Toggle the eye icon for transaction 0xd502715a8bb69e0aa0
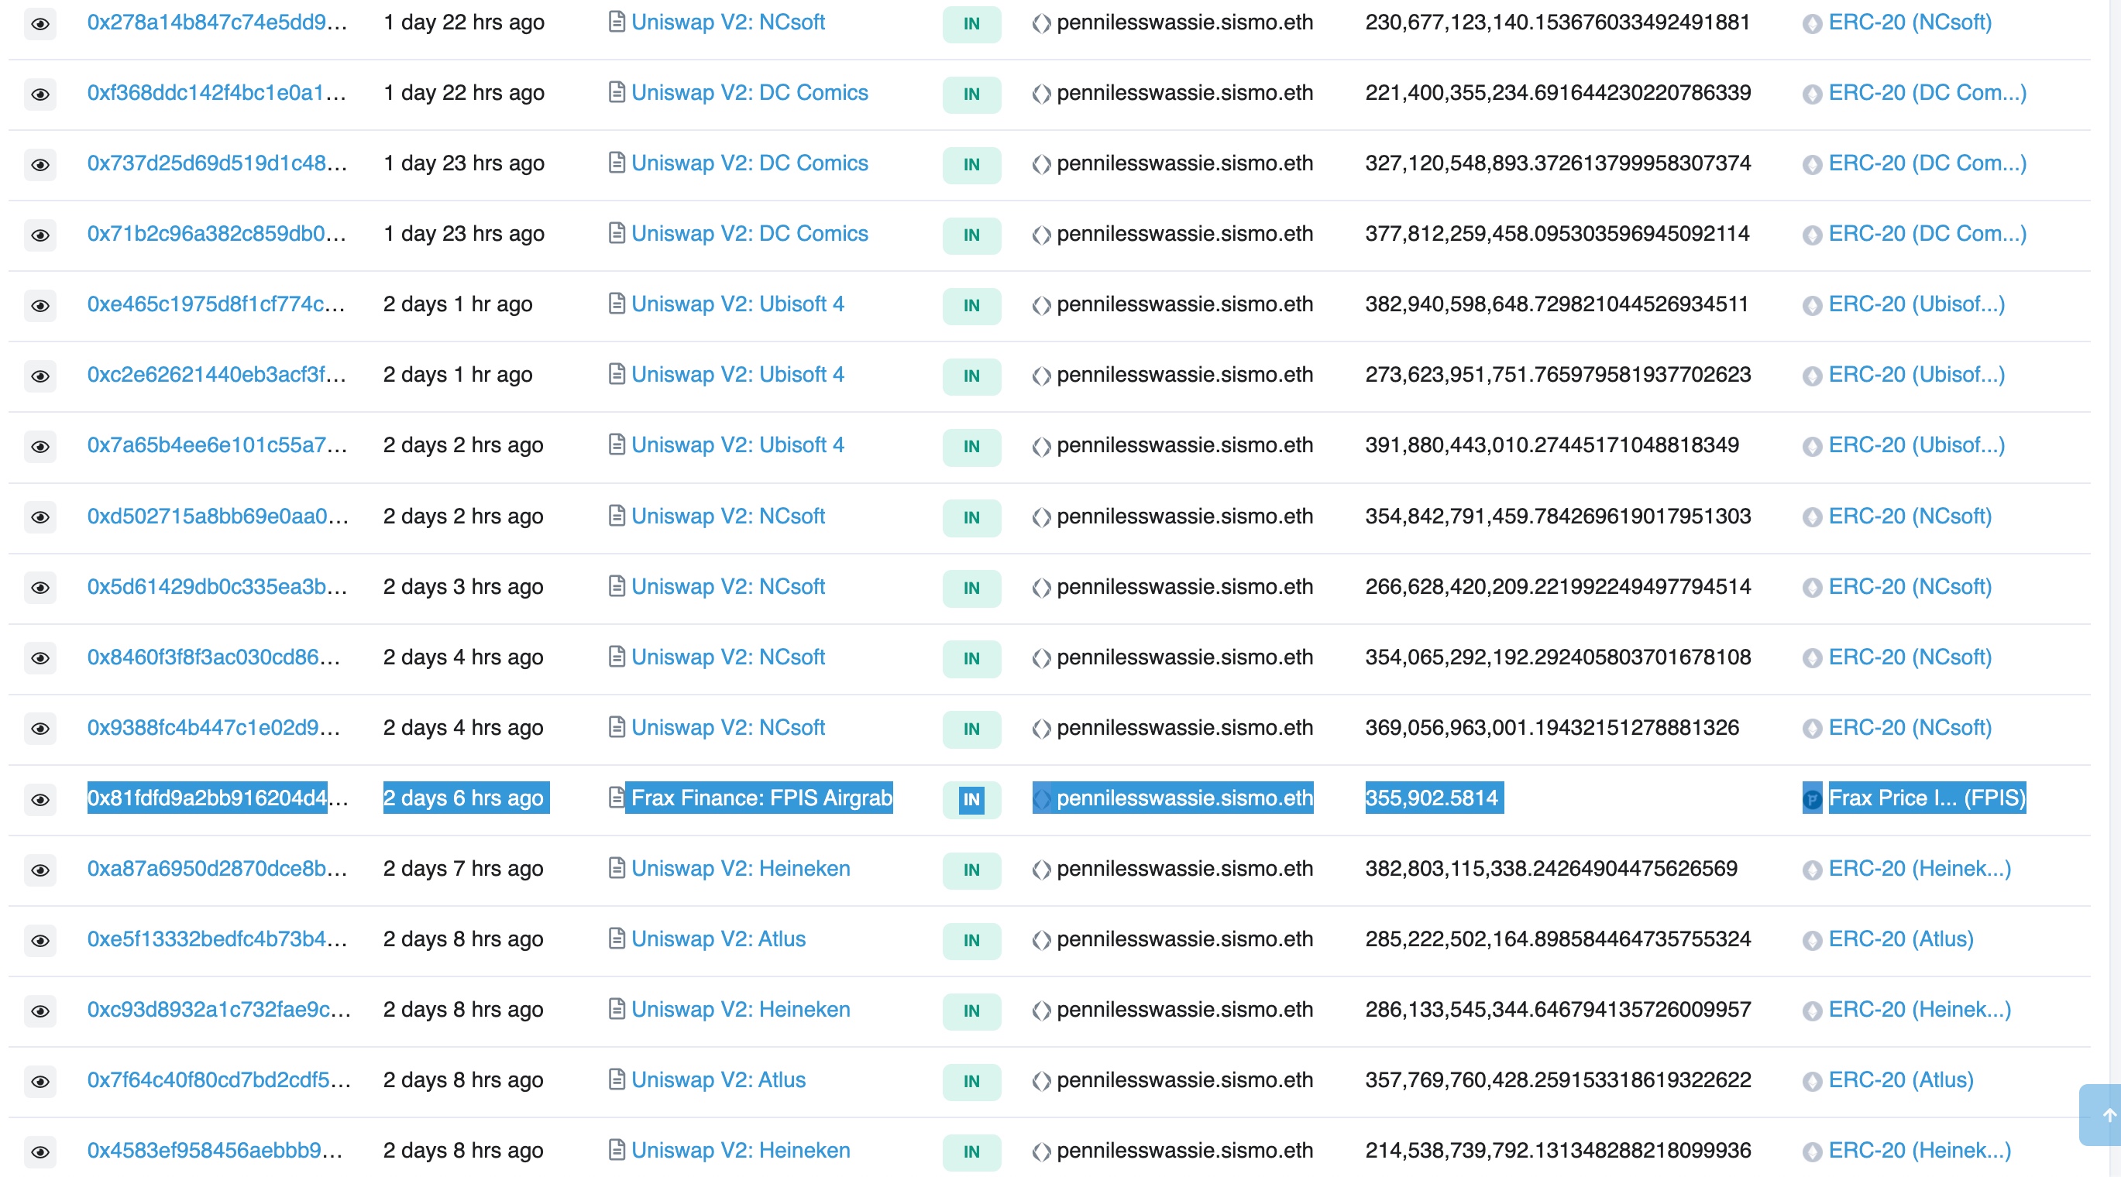The image size is (2121, 1177). pyautogui.click(x=40, y=518)
